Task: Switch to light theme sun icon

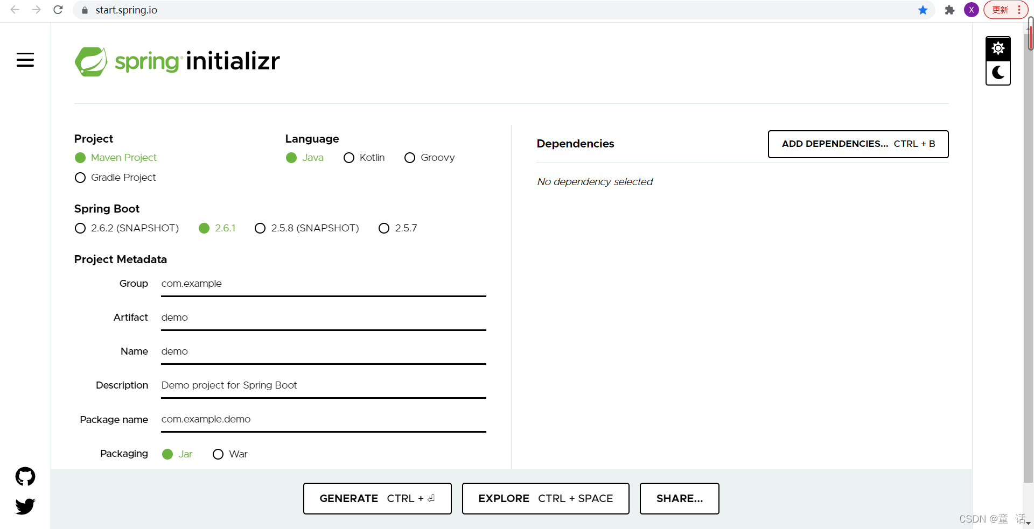Action: tap(998, 48)
